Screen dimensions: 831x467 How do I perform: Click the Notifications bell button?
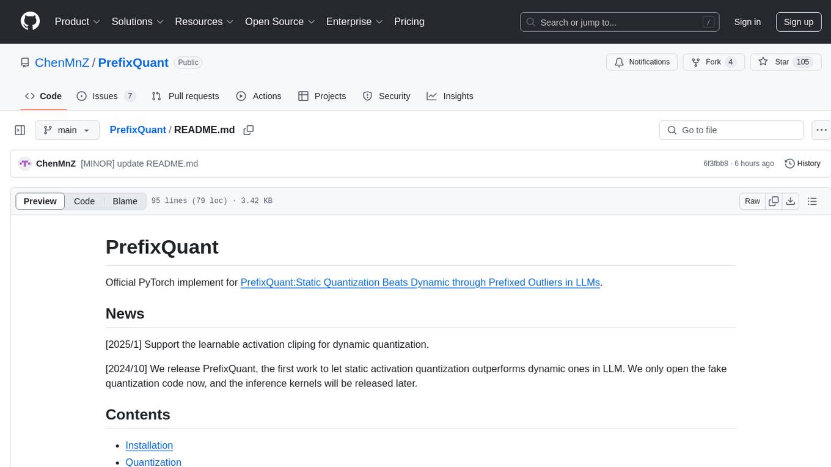642,62
